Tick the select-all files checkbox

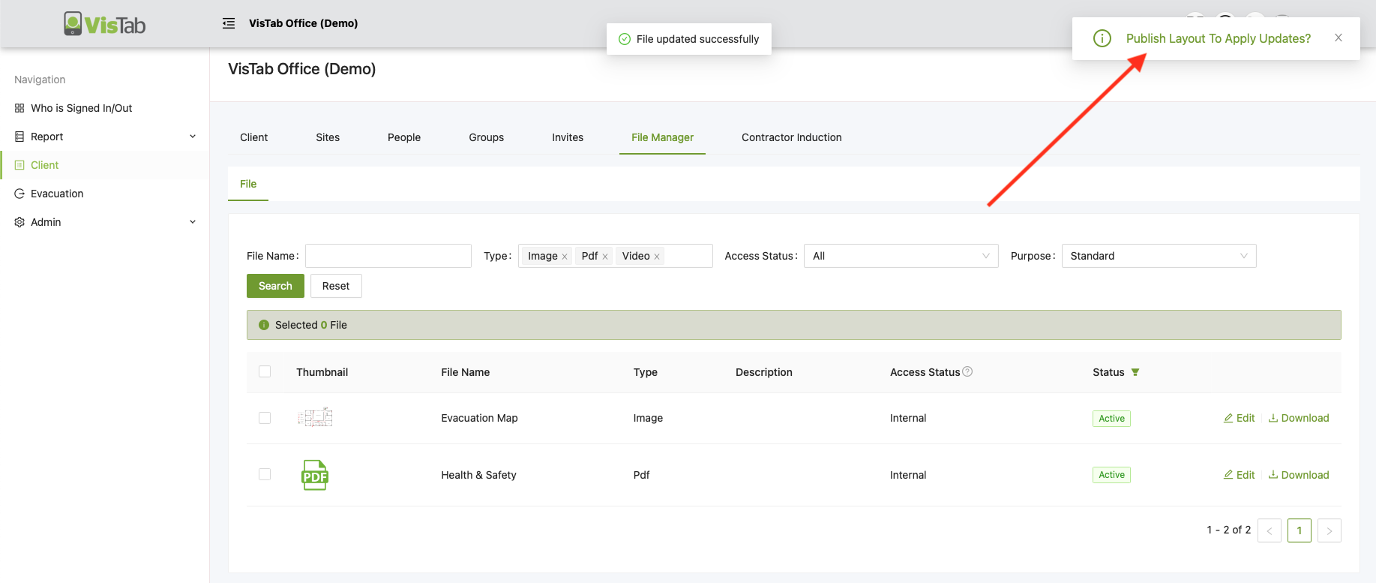point(265,371)
